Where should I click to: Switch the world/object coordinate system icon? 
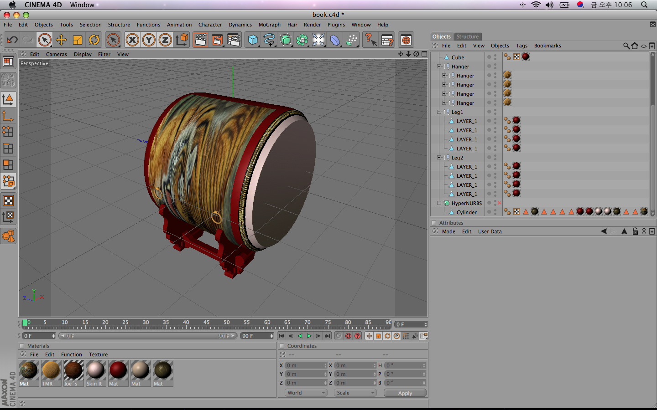182,40
